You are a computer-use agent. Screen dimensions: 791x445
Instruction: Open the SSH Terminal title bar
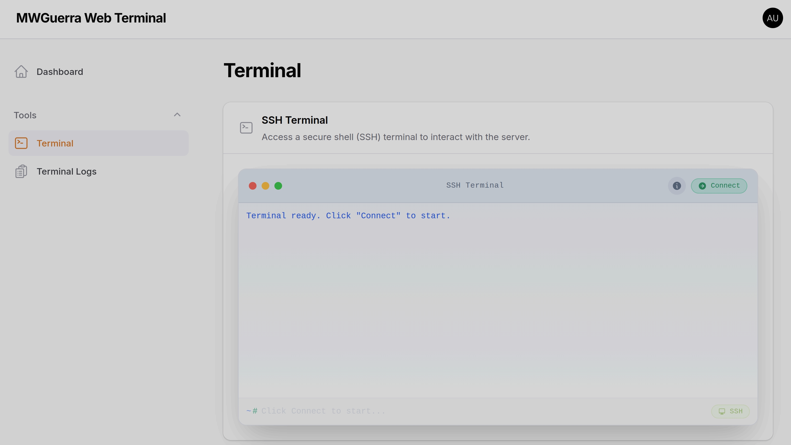474,185
